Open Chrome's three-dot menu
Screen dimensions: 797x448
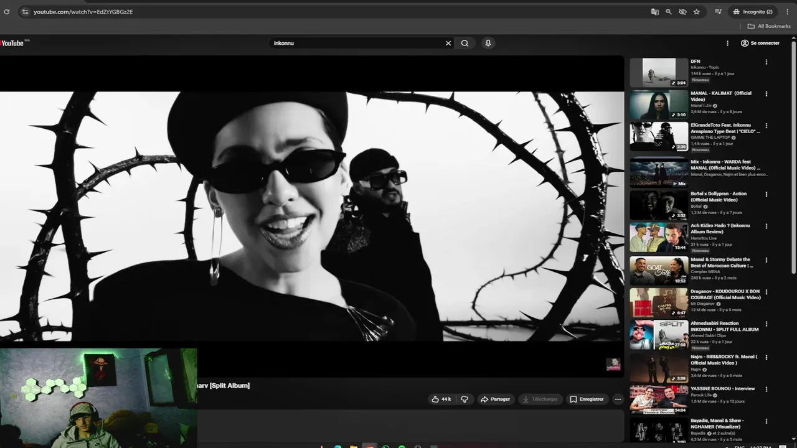pos(787,12)
